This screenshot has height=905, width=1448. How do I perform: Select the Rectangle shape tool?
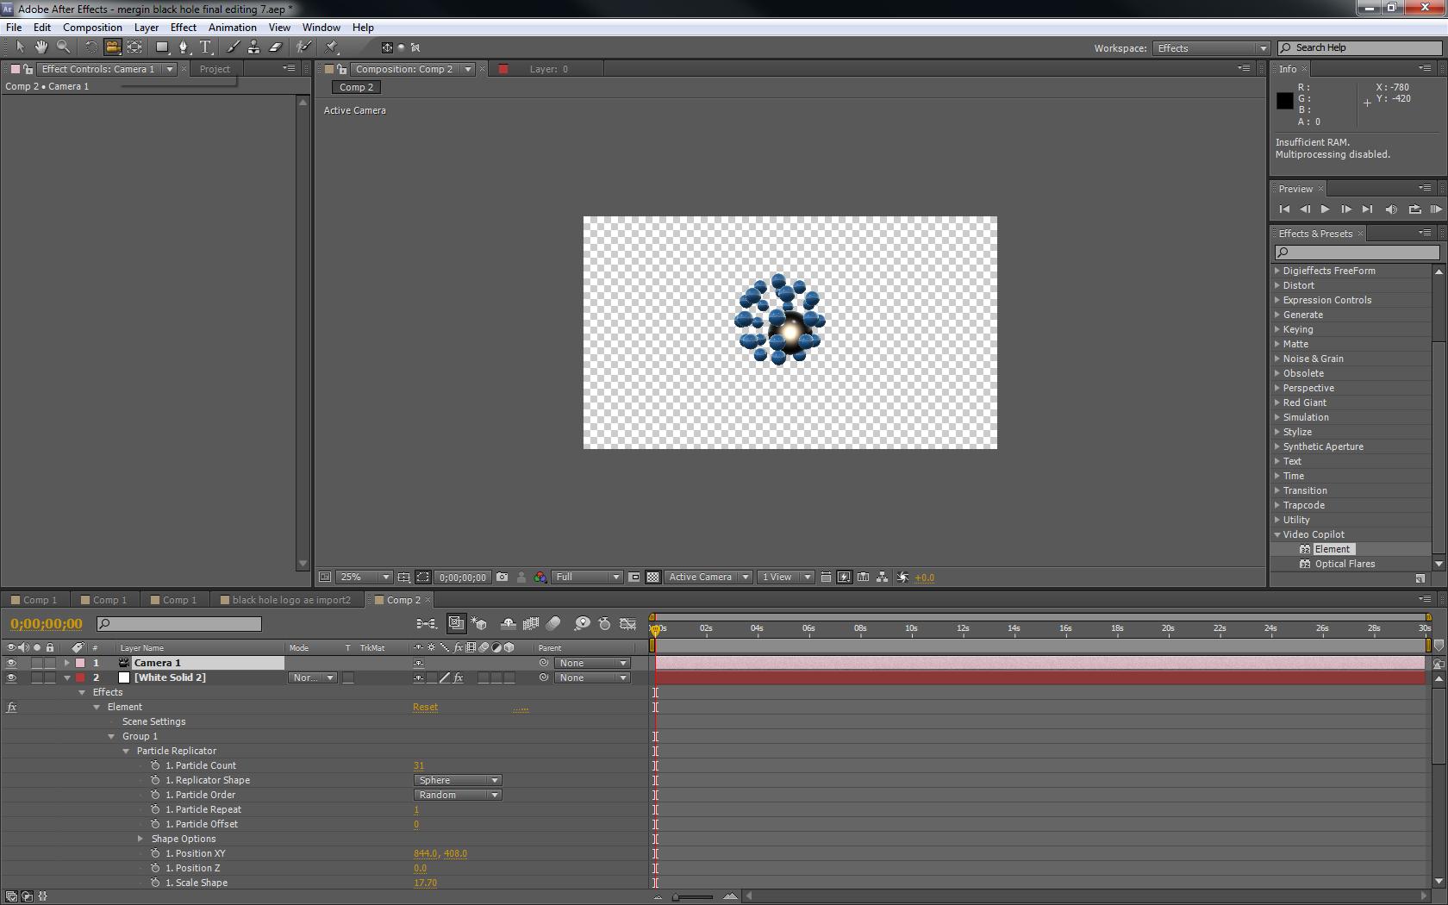click(x=161, y=47)
